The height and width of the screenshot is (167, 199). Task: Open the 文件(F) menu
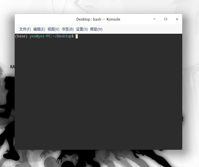point(25,29)
